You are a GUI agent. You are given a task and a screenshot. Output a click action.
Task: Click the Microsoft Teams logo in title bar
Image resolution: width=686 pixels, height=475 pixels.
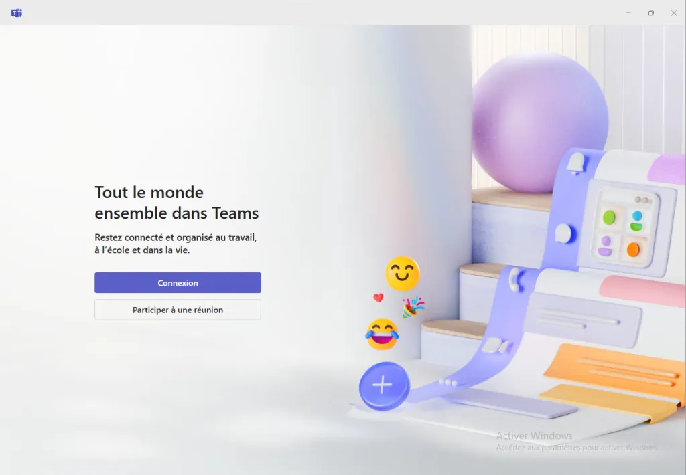click(x=17, y=13)
